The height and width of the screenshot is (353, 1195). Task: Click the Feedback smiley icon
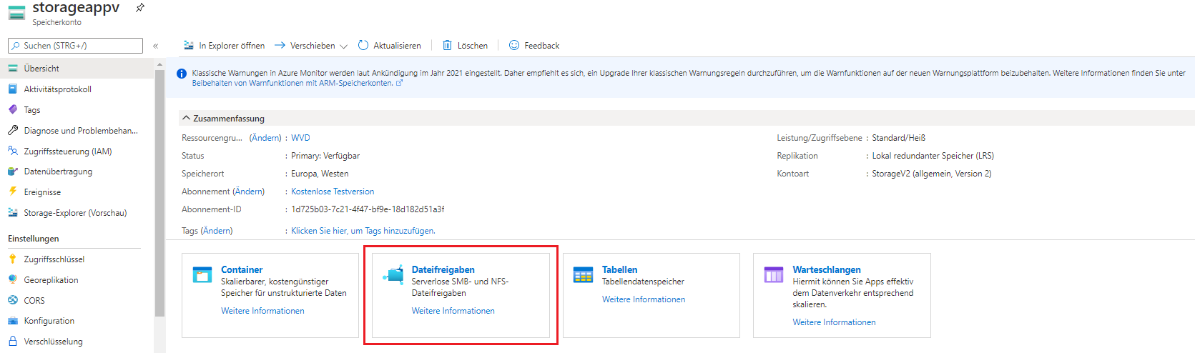(x=514, y=45)
